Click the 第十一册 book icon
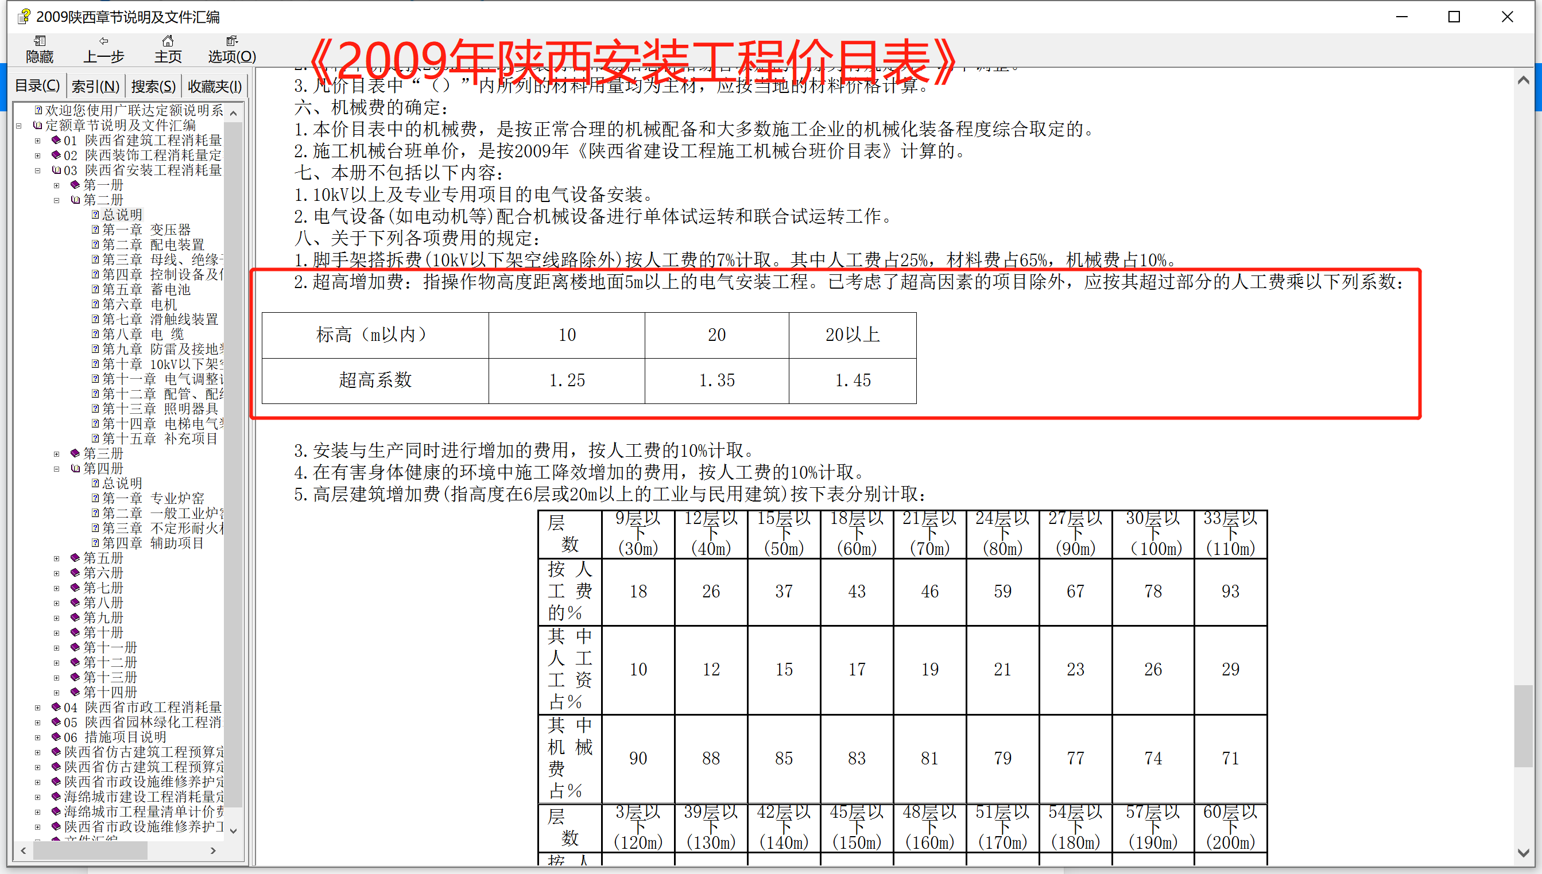 pyautogui.click(x=75, y=648)
